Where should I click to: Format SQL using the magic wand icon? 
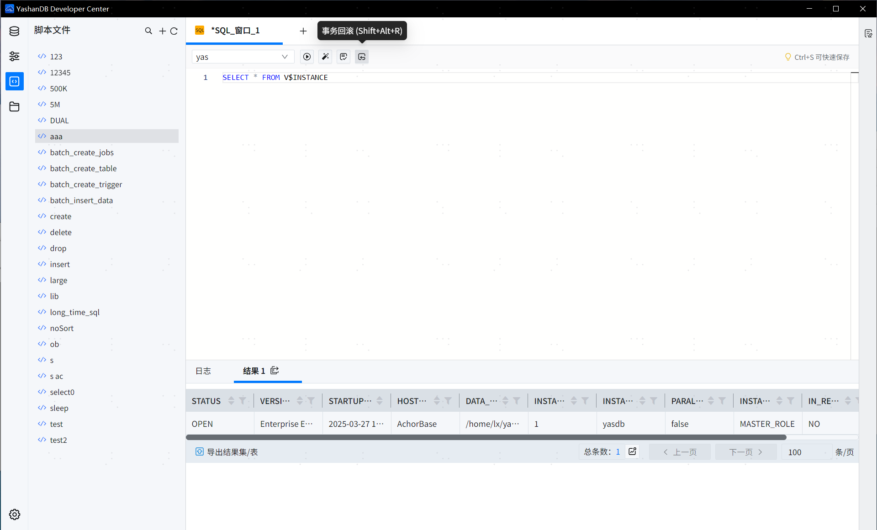[x=325, y=57]
